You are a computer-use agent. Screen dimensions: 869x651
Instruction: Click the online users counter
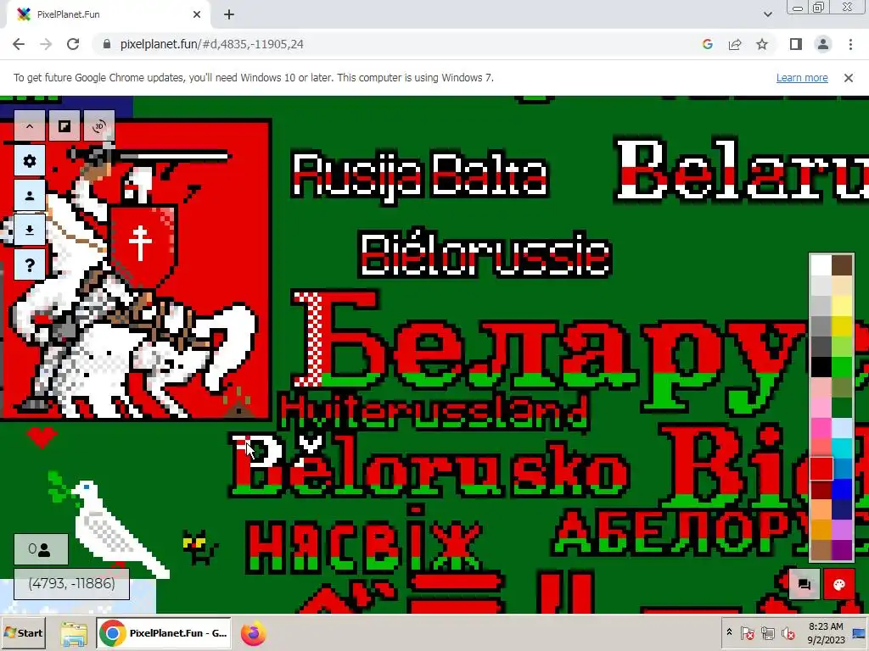41,549
